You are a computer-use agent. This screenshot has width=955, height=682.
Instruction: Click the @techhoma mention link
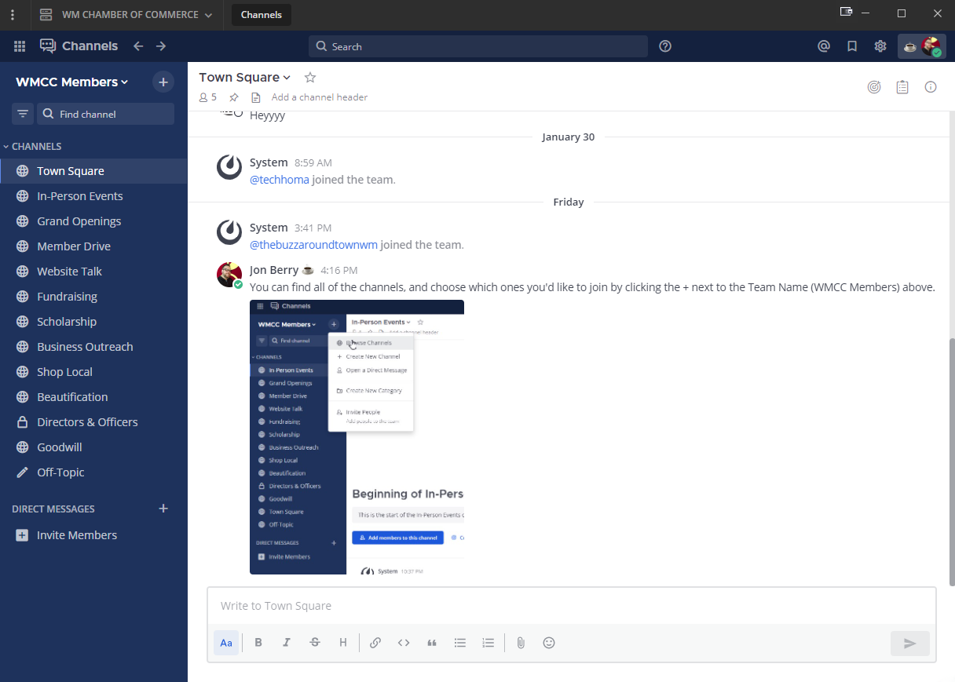pos(279,180)
